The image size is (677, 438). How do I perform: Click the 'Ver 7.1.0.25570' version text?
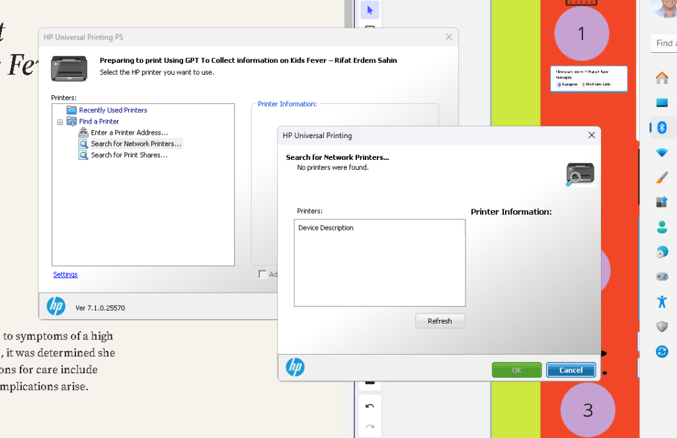point(100,308)
